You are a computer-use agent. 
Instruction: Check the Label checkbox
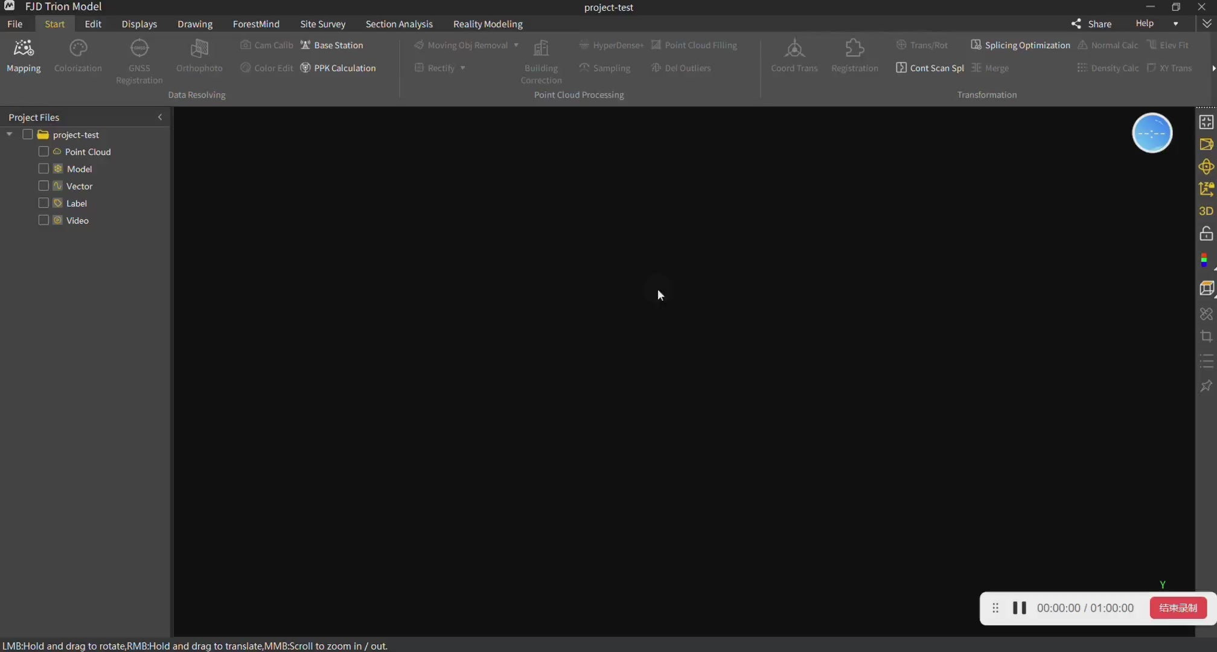pos(43,203)
